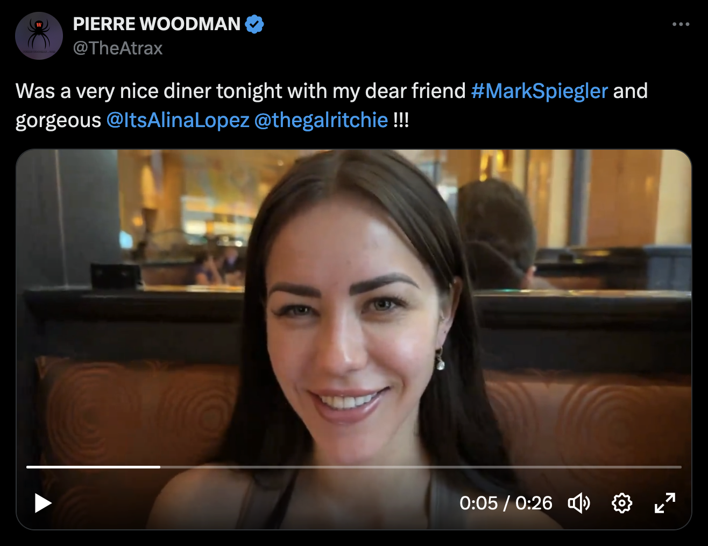The image size is (708, 546).
Task: Click the word "gorgeous" in the tweet
Action: 58,120
